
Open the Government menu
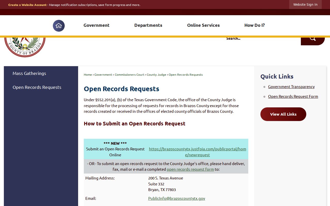(96, 25)
